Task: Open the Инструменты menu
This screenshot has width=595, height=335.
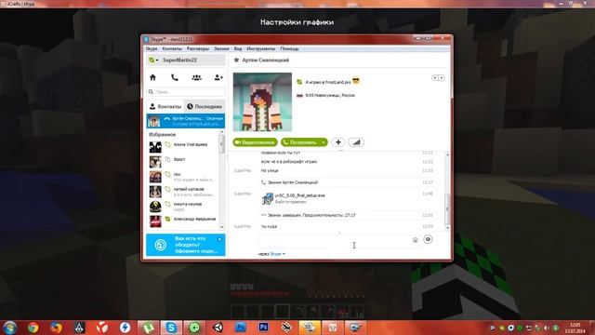Action: pyautogui.click(x=260, y=49)
